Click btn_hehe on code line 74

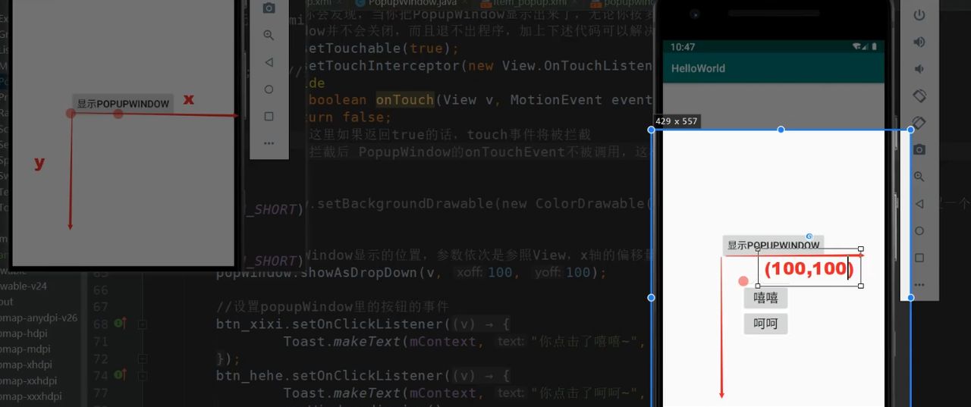(x=249, y=376)
